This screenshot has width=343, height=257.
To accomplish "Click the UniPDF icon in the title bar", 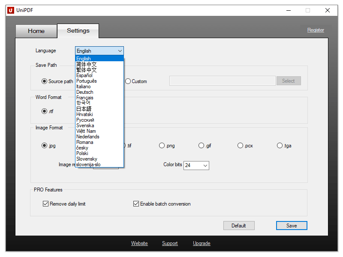I will [x=10, y=10].
